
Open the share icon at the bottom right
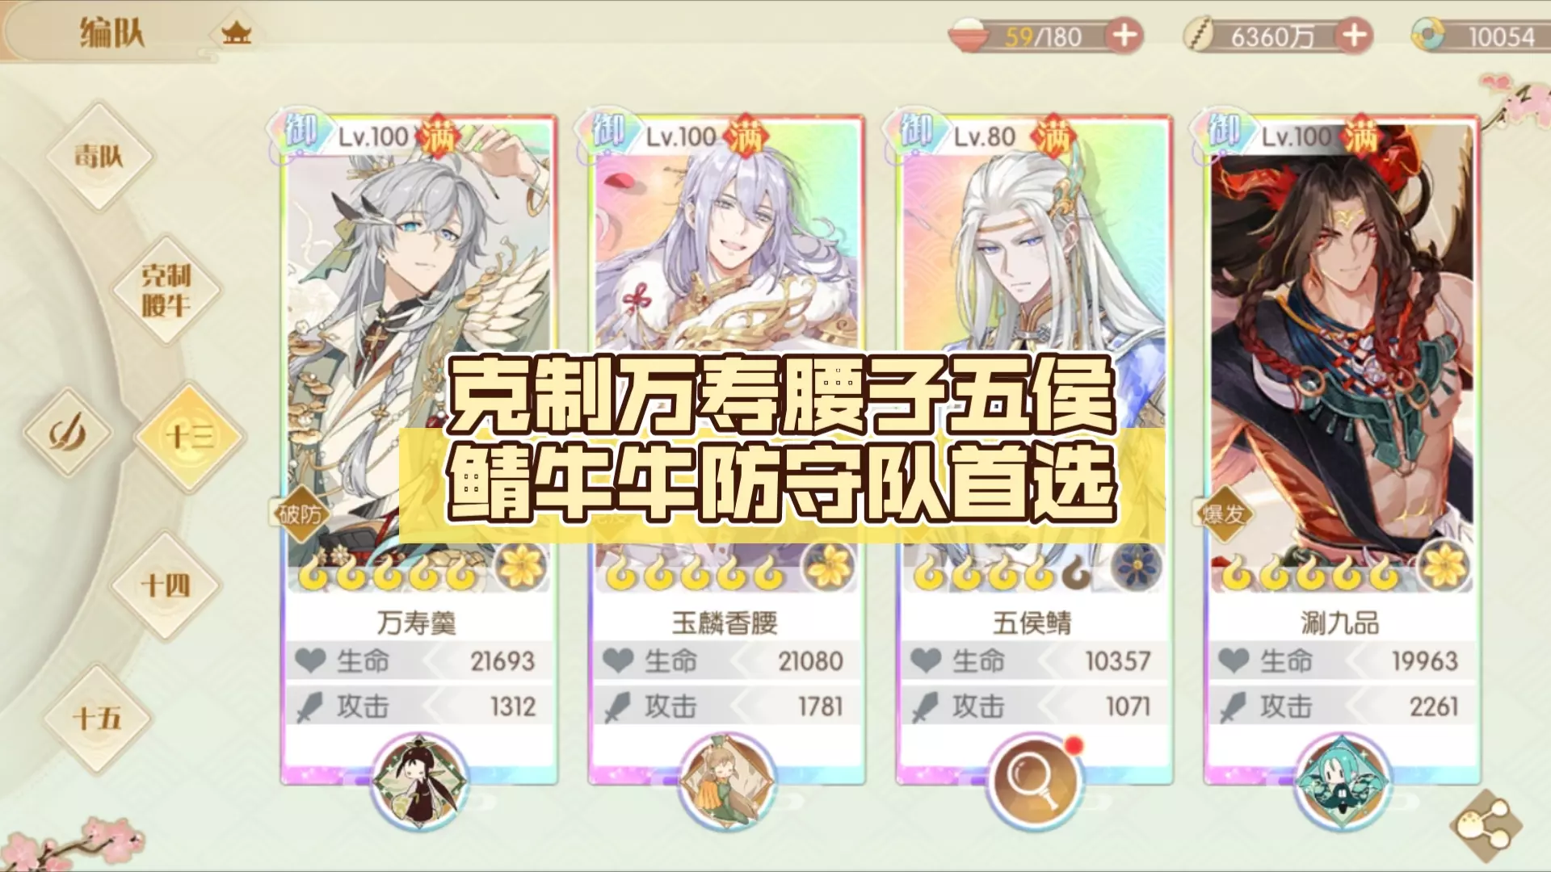click(x=1486, y=824)
